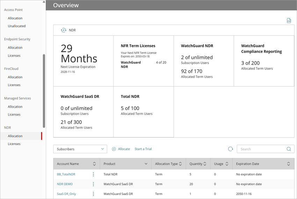
Task: Click the magnifier icon in the Search box
Action: [x=289, y=149]
